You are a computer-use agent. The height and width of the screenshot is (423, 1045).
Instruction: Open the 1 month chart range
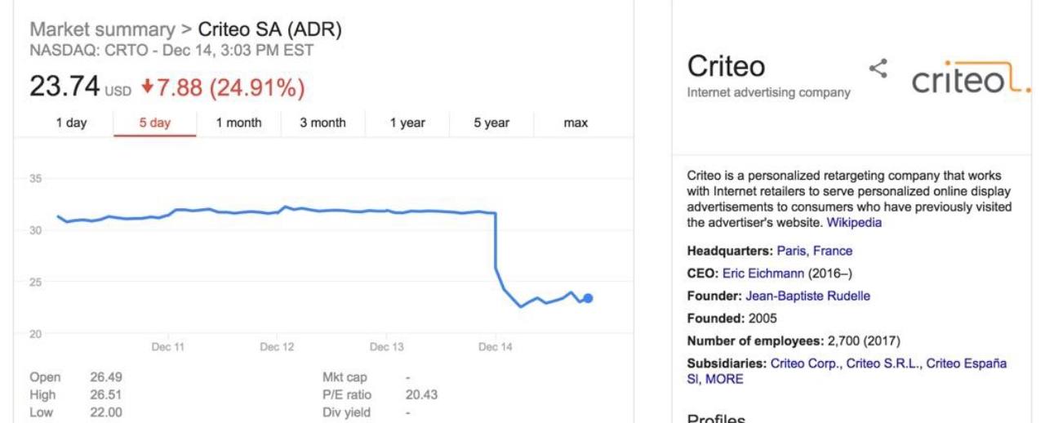(238, 123)
